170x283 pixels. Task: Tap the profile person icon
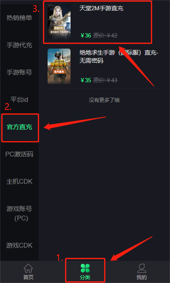click(x=142, y=268)
